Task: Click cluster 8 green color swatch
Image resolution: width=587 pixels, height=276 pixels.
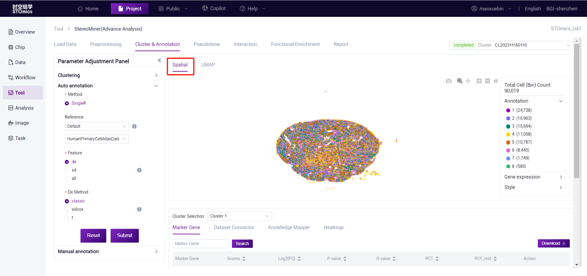Action: tap(508, 166)
